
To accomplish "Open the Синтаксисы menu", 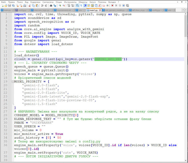I will 48,2.
